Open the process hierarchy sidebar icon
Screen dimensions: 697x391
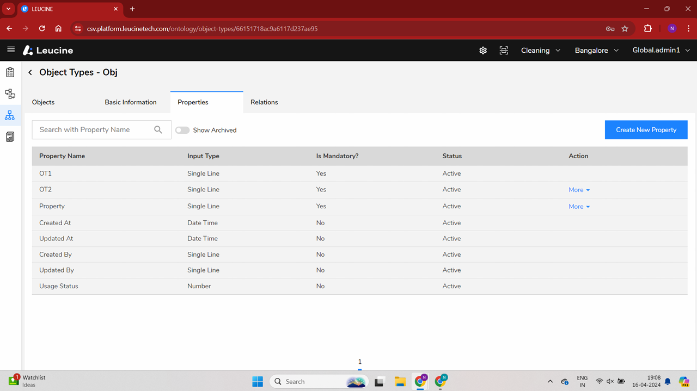point(10,94)
